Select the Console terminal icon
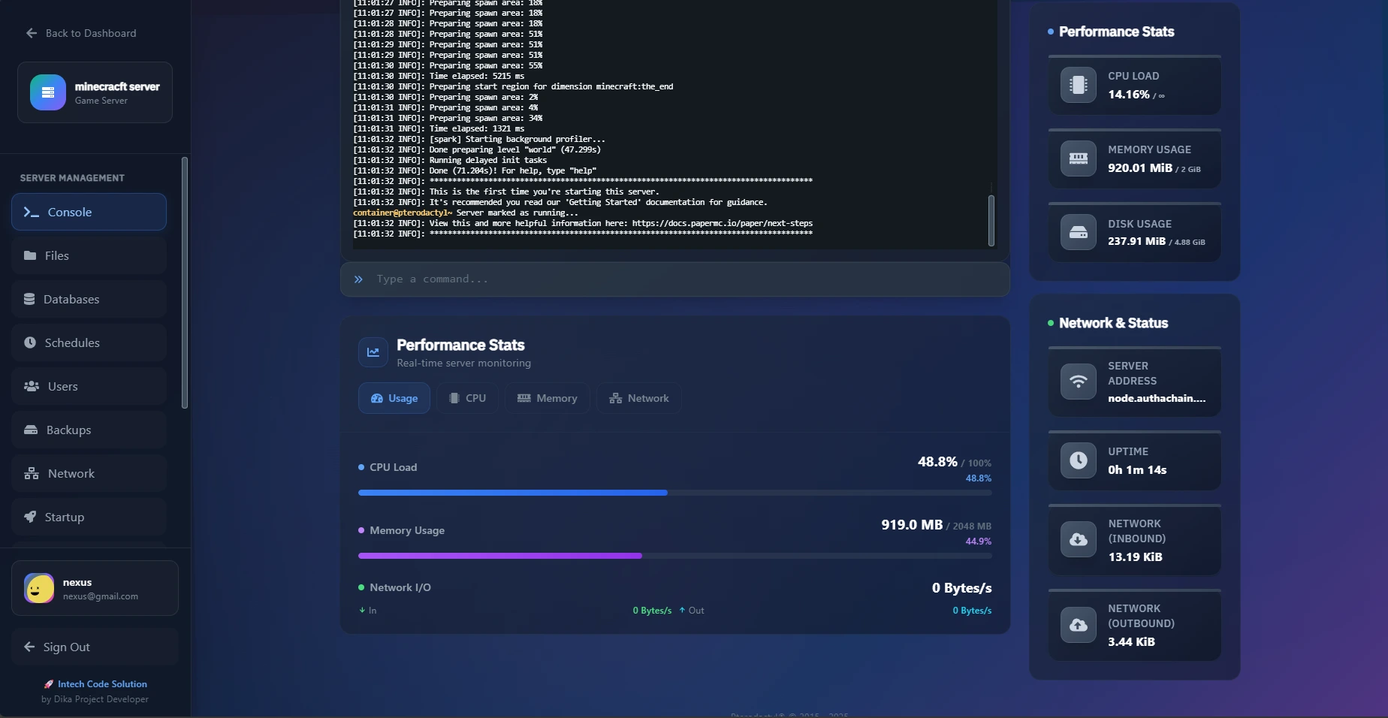Image resolution: width=1388 pixels, height=718 pixels. (x=31, y=213)
